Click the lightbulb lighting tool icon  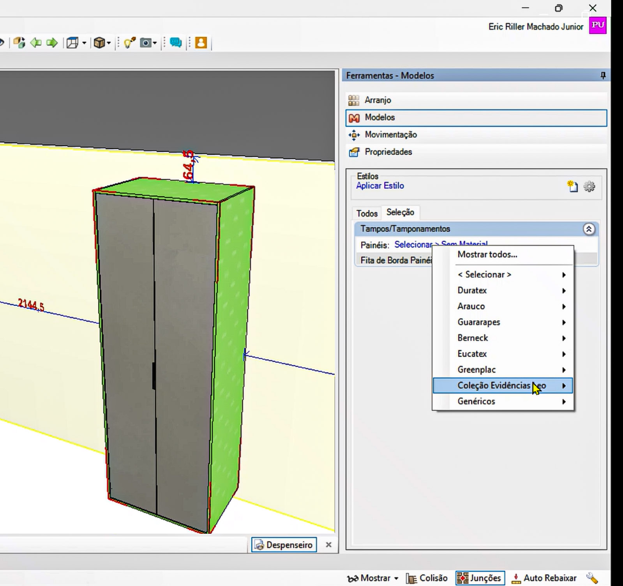(129, 42)
